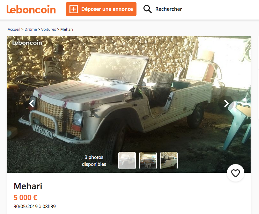This screenshot has width=259, height=214.
Task: Click the plus icon in Déposer une annonce
Action: pos(74,9)
